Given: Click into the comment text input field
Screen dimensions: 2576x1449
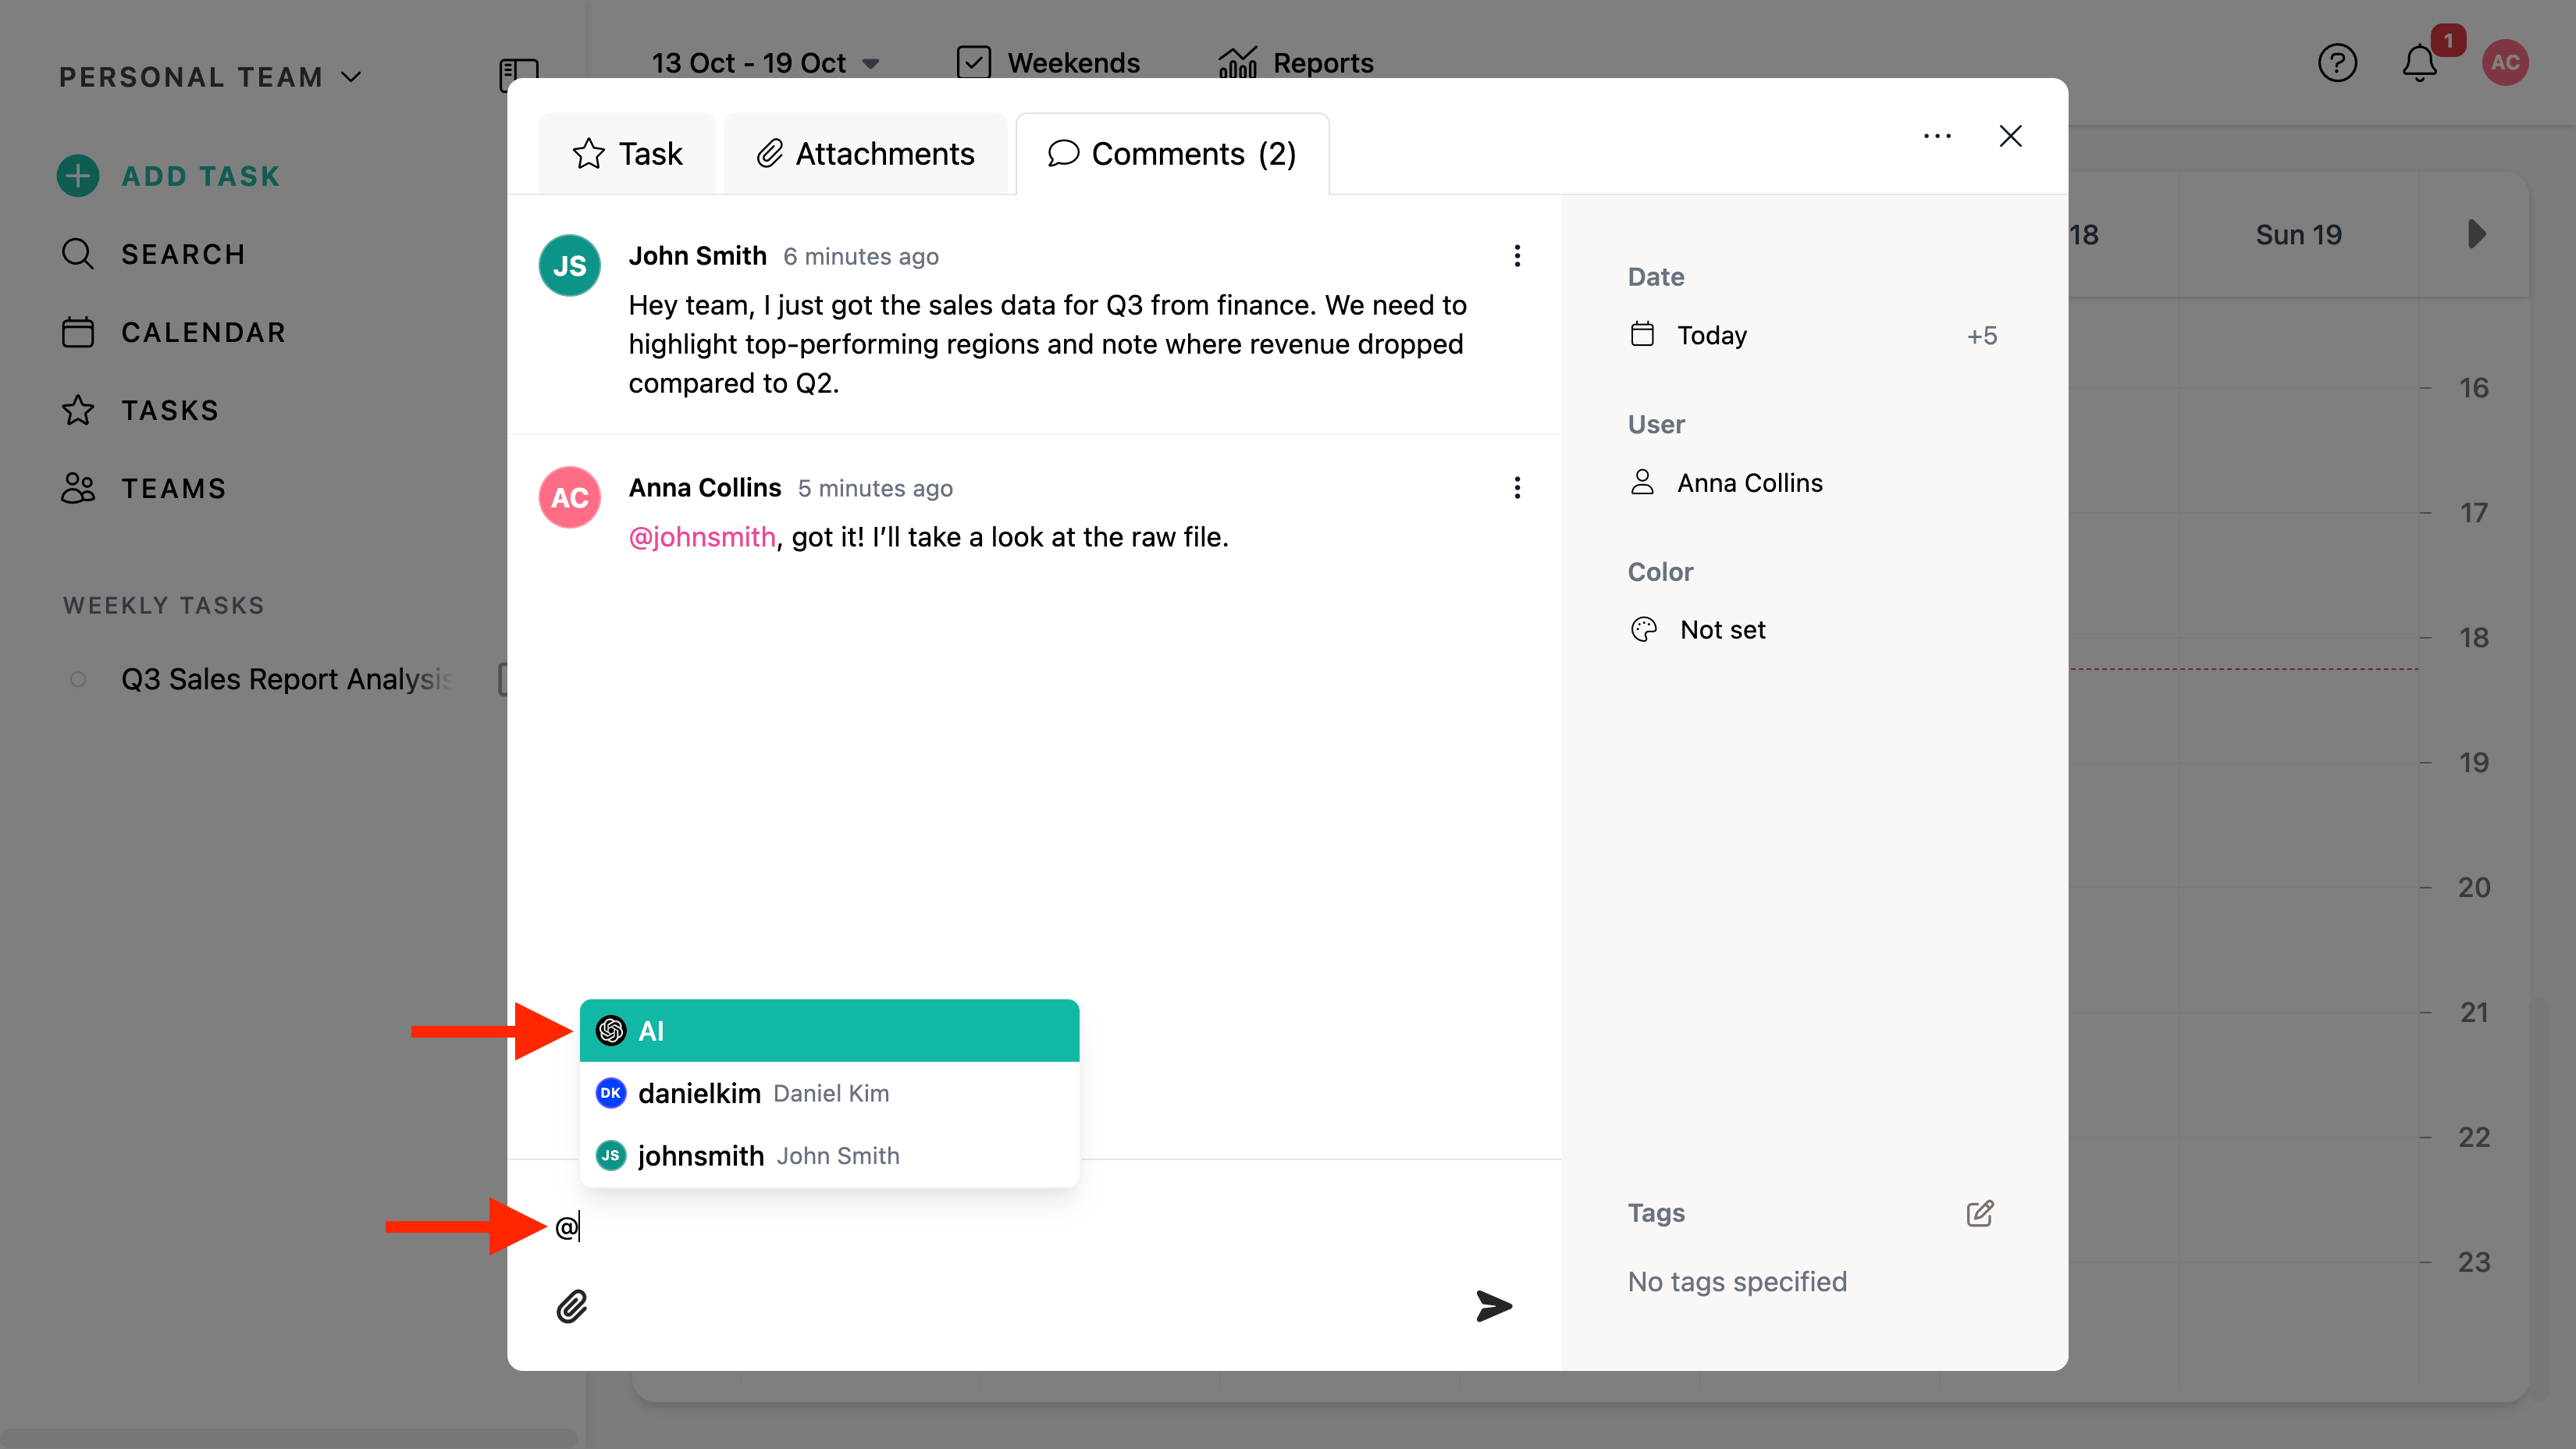Looking at the screenshot, I should tap(1000, 1227).
